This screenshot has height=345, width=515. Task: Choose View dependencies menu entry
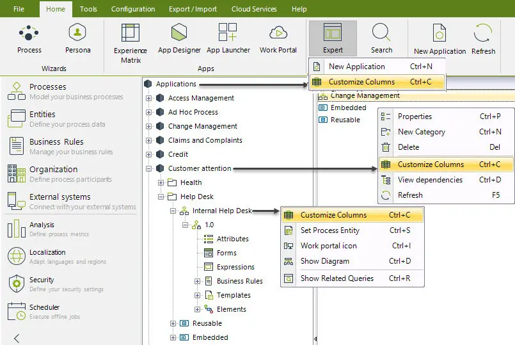446,180
